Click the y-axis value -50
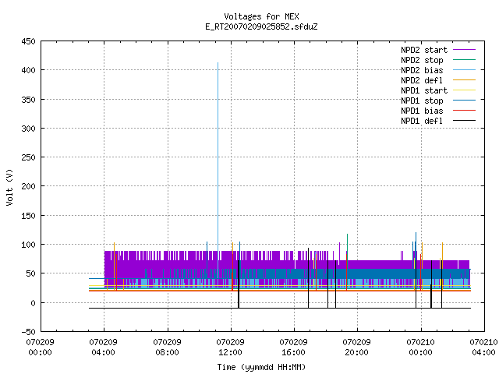This screenshot has width=499, height=374. coord(28,332)
